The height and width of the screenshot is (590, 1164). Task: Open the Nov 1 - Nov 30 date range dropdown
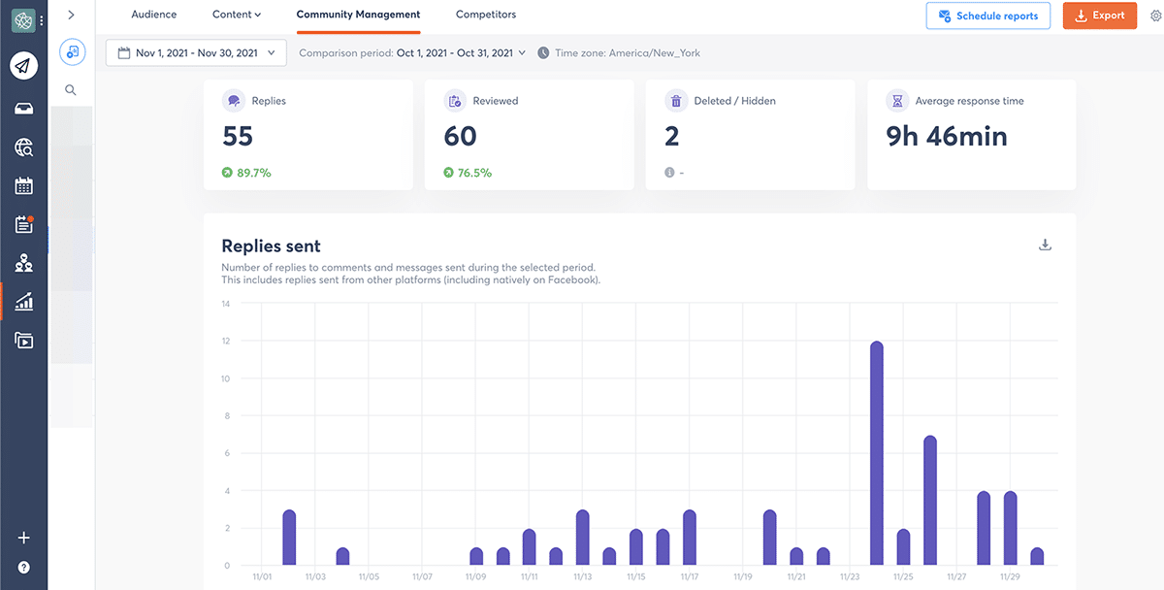coord(196,53)
